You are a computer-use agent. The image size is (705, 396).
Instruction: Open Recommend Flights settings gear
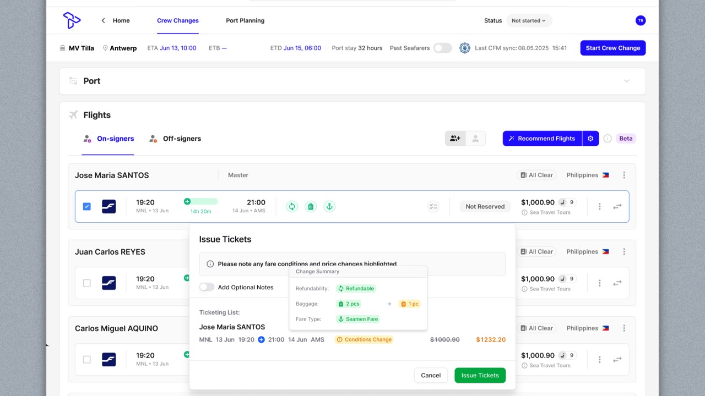pos(590,139)
